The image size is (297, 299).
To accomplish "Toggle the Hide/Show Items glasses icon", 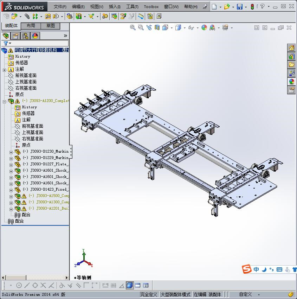I will click(191, 28).
